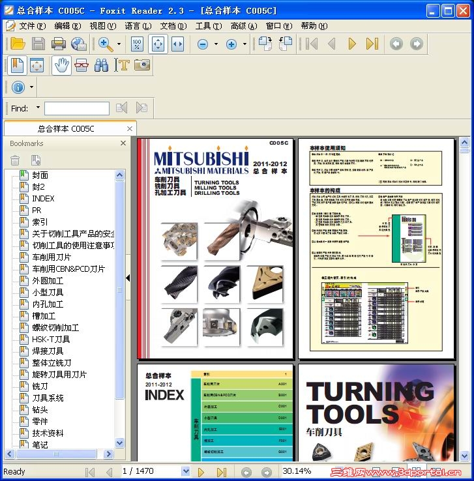Open zoom out minus dropdown arrow

tap(216, 44)
